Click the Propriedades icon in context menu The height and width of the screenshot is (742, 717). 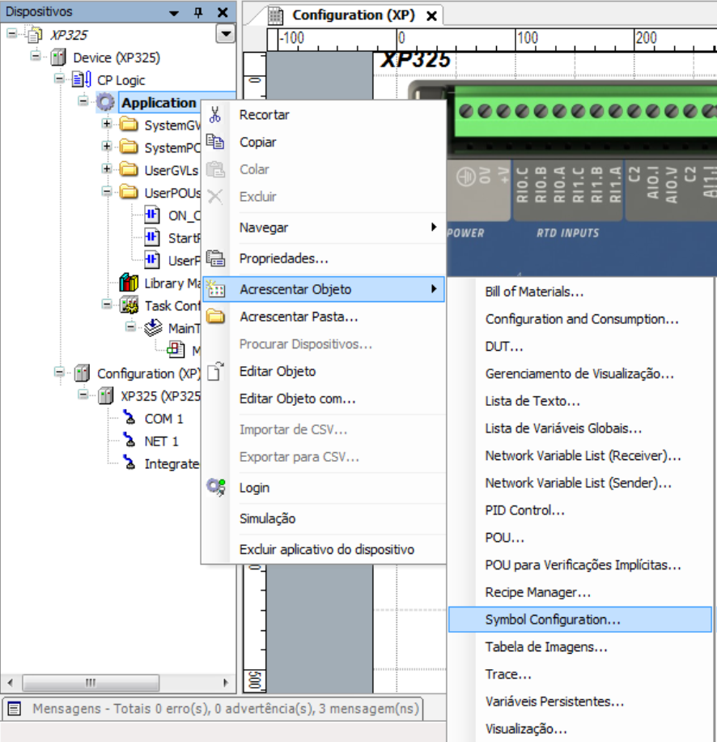(x=214, y=258)
